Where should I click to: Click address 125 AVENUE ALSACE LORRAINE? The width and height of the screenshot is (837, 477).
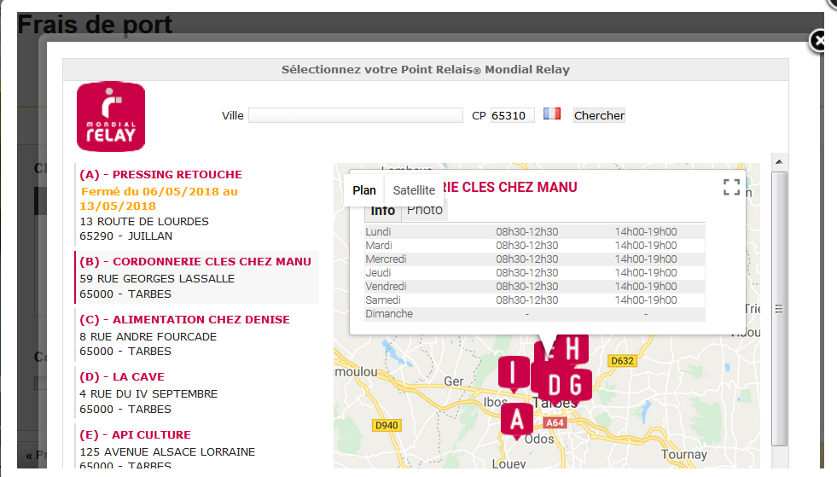(167, 452)
